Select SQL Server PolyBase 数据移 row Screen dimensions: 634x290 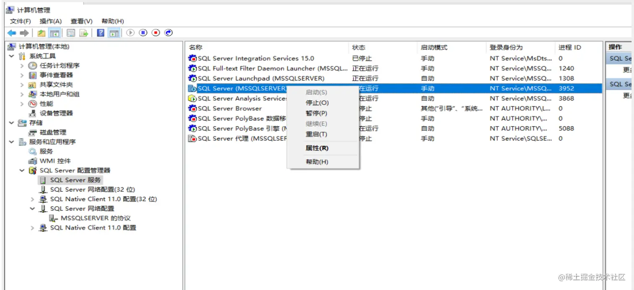[393, 119]
